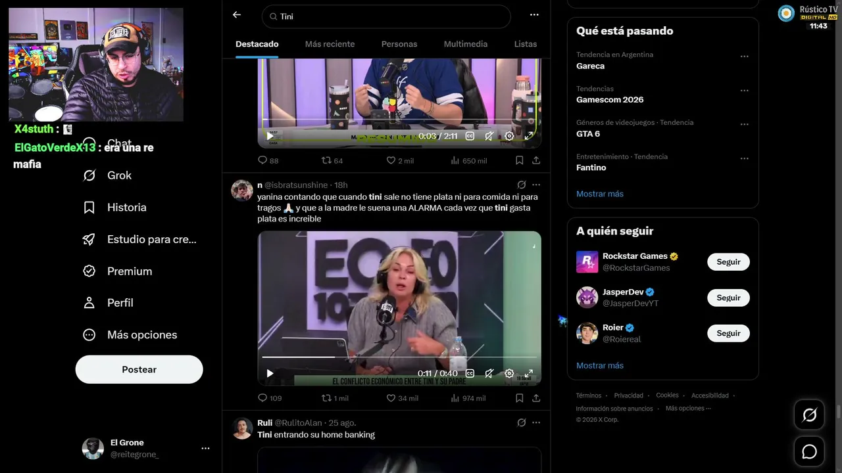This screenshot has height=473, width=842.
Task: Toggle captions on the 0:40 video
Action: (x=470, y=373)
